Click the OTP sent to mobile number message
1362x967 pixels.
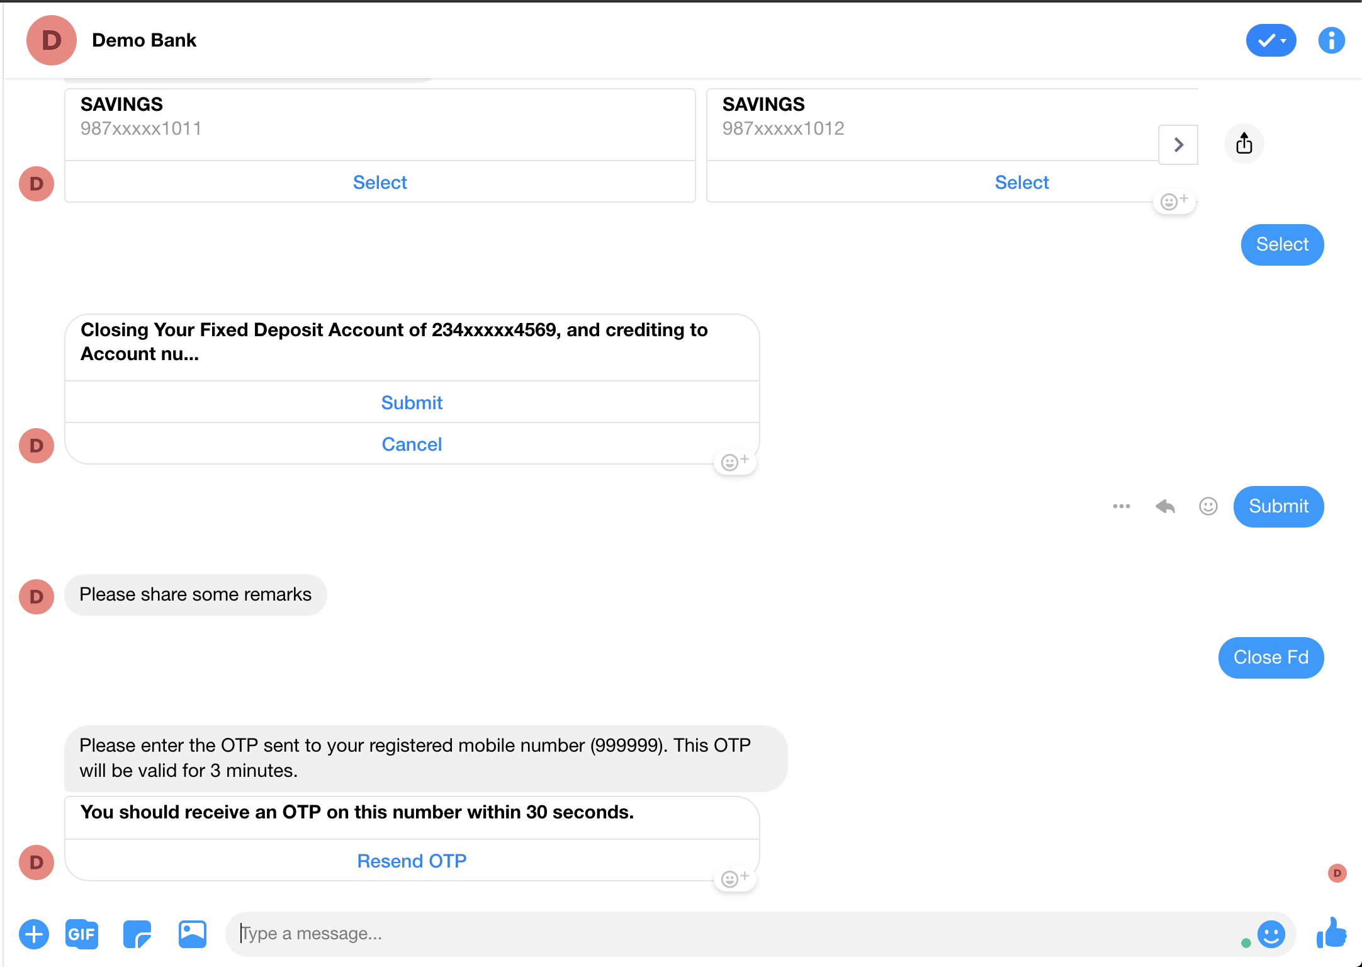(425, 758)
